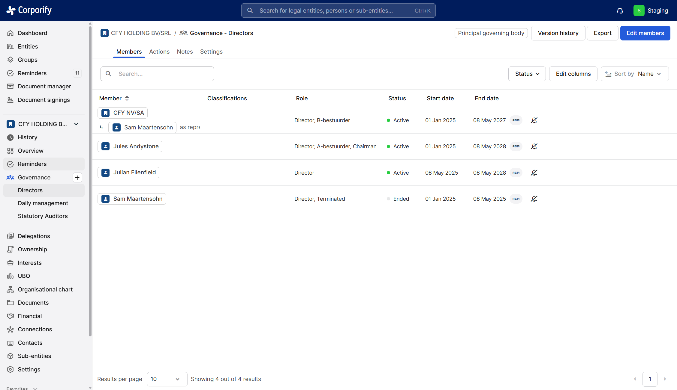Toggle reminder bell for CFY NV/SA row
The image size is (677, 390).
534,120
